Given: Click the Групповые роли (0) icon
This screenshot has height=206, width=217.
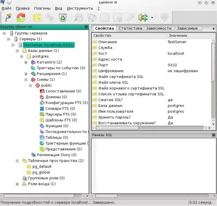Looking at the screenshot, I should pyautogui.click(x=24, y=178).
